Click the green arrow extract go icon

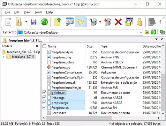click(x=153, y=32)
